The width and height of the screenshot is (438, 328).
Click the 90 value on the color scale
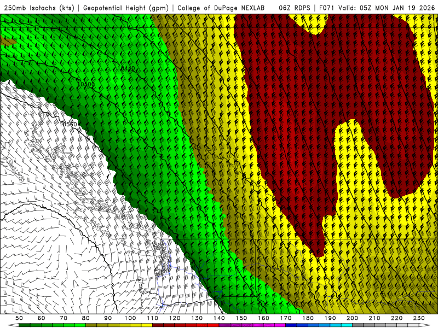(x=108, y=318)
